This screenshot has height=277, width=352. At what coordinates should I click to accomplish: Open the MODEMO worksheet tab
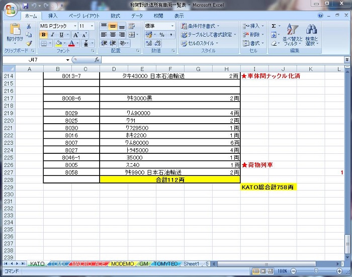tap(123, 264)
